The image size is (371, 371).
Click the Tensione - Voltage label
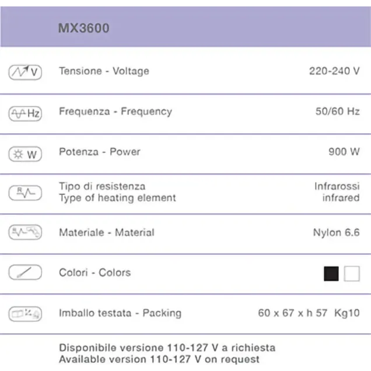(104, 71)
